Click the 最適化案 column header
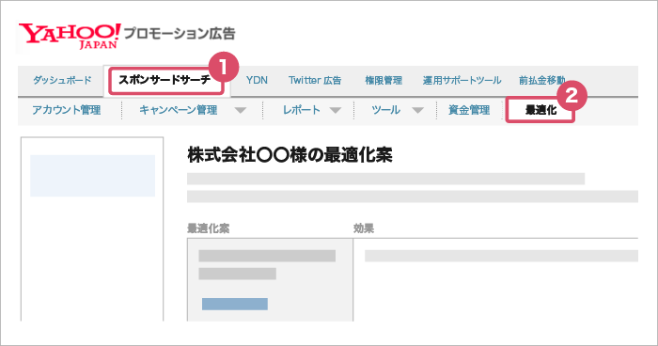658x346 pixels. pyautogui.click(x=208, y=228)
